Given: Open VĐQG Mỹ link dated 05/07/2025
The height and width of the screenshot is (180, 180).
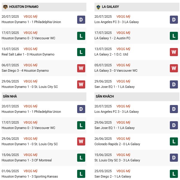Looking at the screenshot, I should click(x=123, y=65).
